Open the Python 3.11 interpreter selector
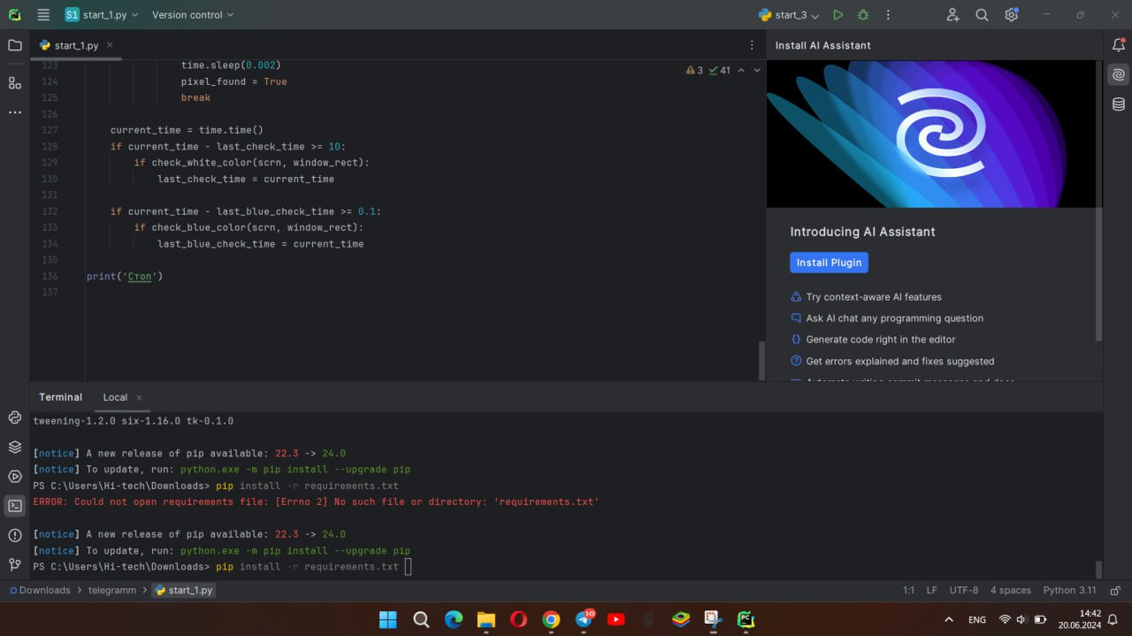The height and width of the screenshot is (636, 1132). 1069,590
